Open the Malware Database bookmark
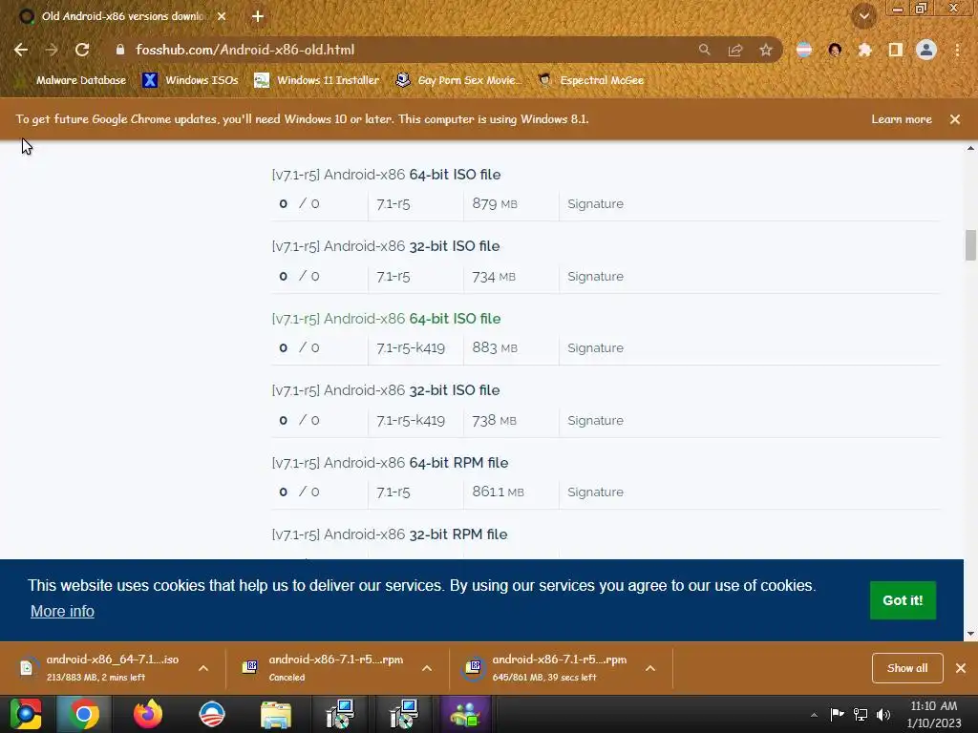 (71, 80)
